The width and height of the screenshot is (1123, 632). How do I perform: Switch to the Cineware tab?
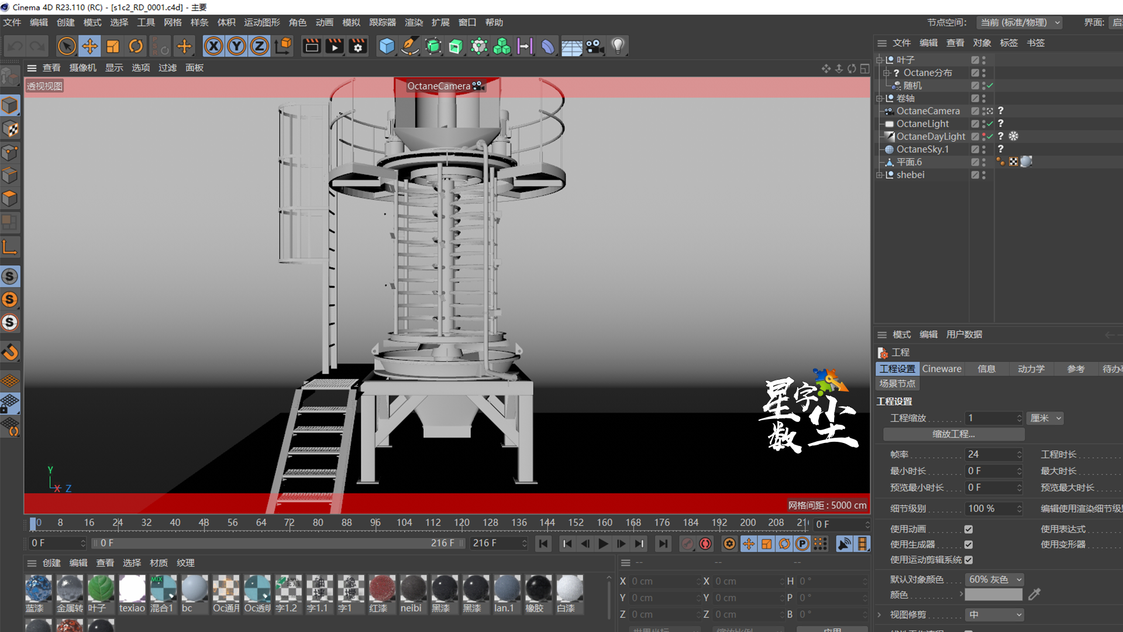(942, 369)
